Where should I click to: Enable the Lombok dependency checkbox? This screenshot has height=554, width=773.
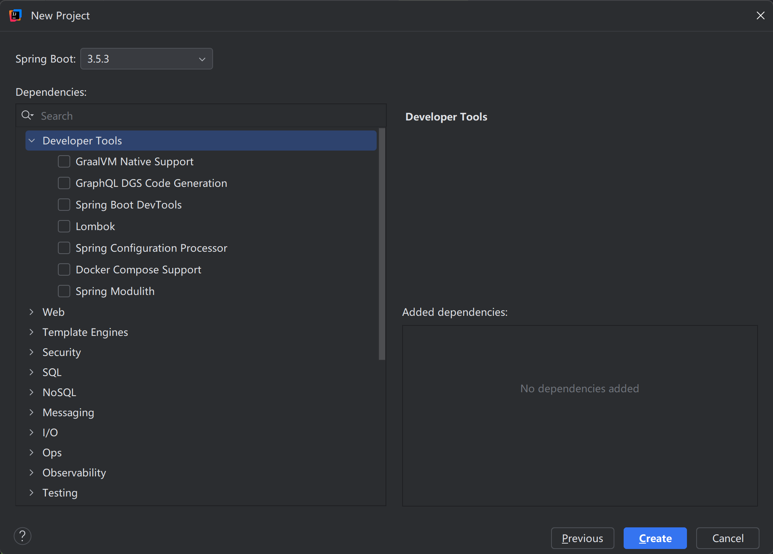point(64,226)
